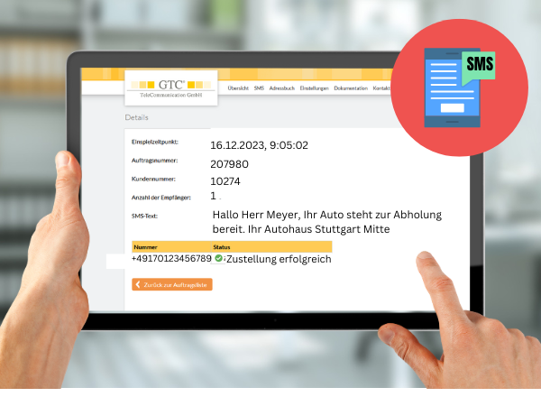
Task: Click the Hallo Herr Meyer message text
Action: tap(326, 222)
